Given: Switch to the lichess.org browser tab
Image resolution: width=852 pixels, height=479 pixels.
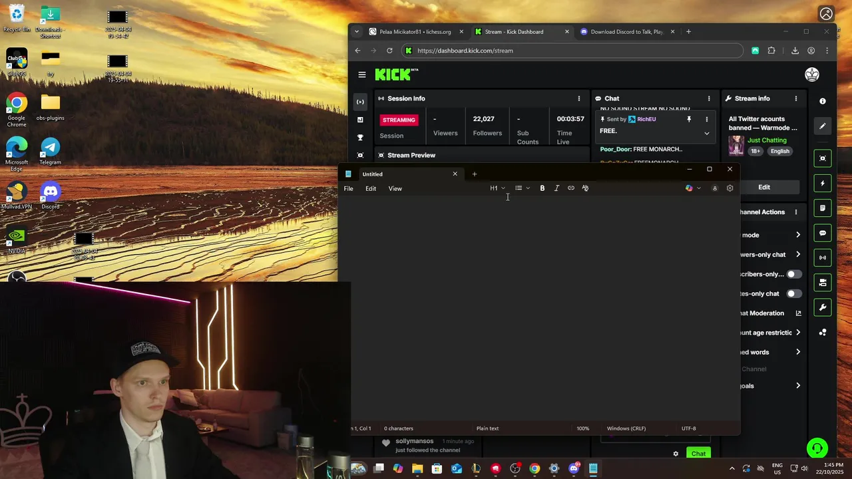Looking at the screenshot, I should [415, 32].
